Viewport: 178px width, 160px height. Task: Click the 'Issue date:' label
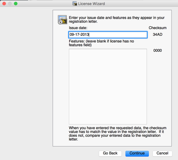78,28
